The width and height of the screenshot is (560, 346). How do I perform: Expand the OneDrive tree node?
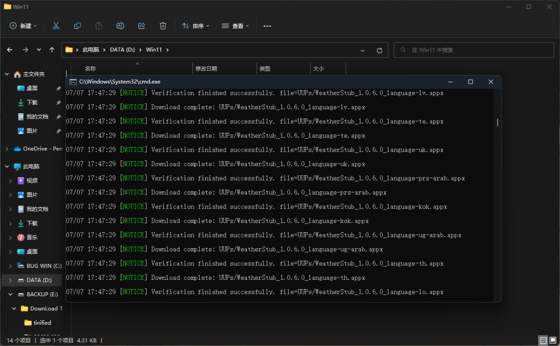click(x=7, y=149)
